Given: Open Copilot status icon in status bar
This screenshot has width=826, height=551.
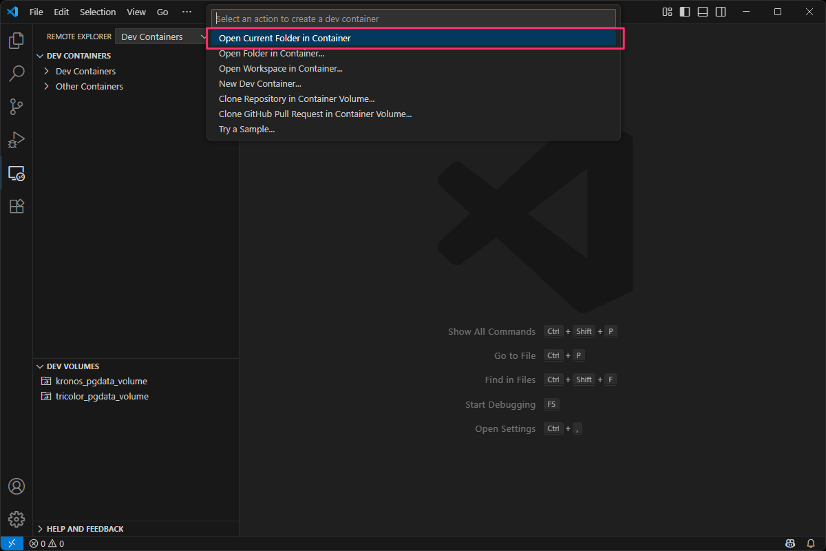Looking at the screenshot, I should click(792, 543).
